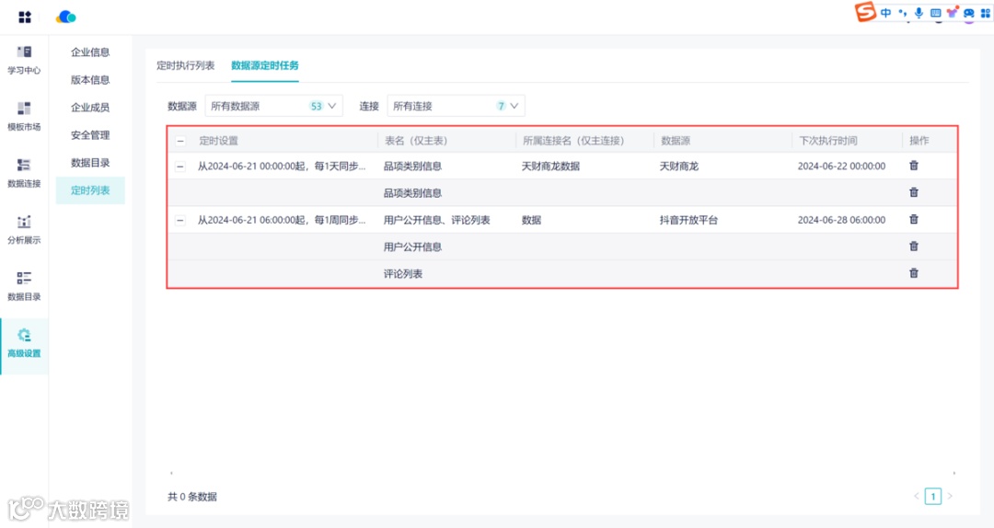Select page 1 in pagination
The image size is (994, 528).
933,497
